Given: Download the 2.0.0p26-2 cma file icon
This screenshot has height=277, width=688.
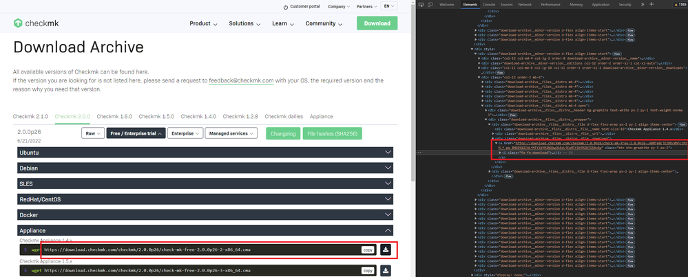Looking at the screenshot, I should pos(386,250).
